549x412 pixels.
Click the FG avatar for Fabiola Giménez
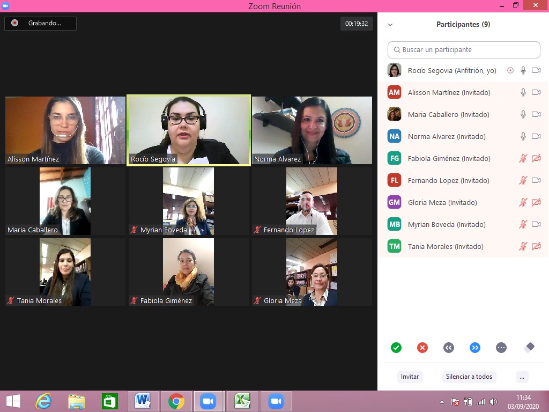click(394, 158)
